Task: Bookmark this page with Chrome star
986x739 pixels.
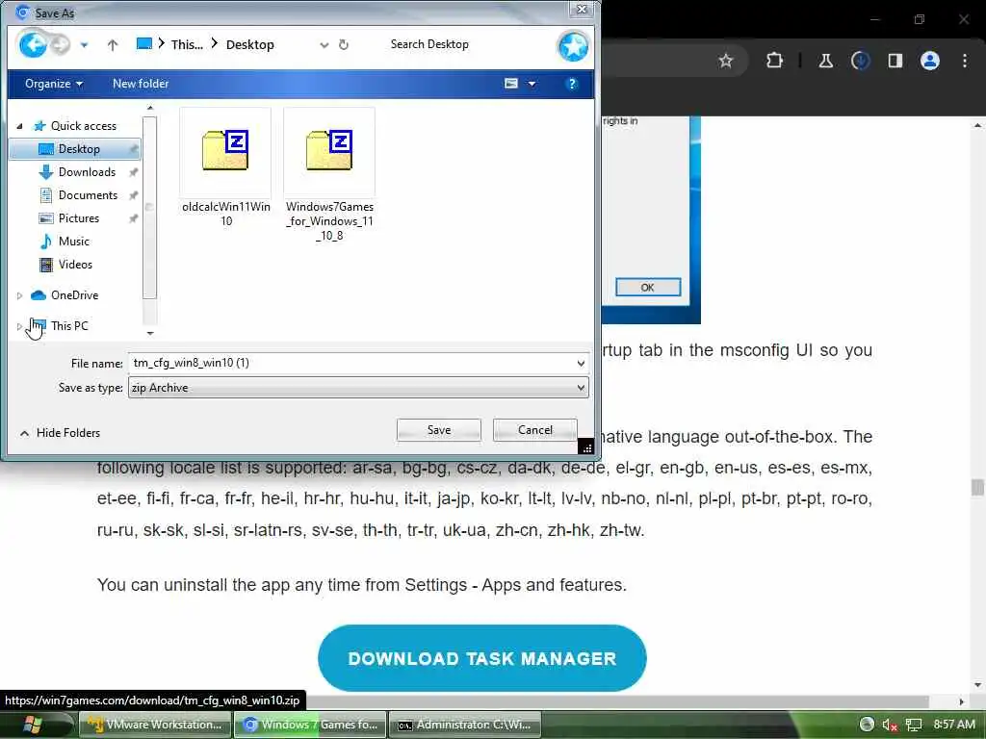Action: (x=726, y=61)
